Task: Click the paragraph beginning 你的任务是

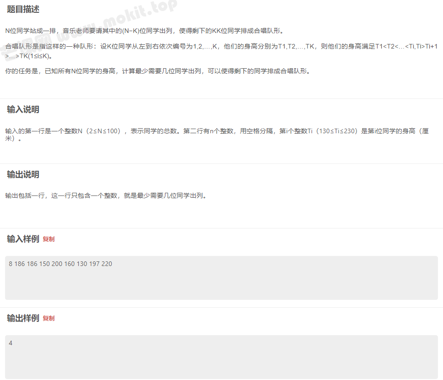Action: tap(158, 71)
